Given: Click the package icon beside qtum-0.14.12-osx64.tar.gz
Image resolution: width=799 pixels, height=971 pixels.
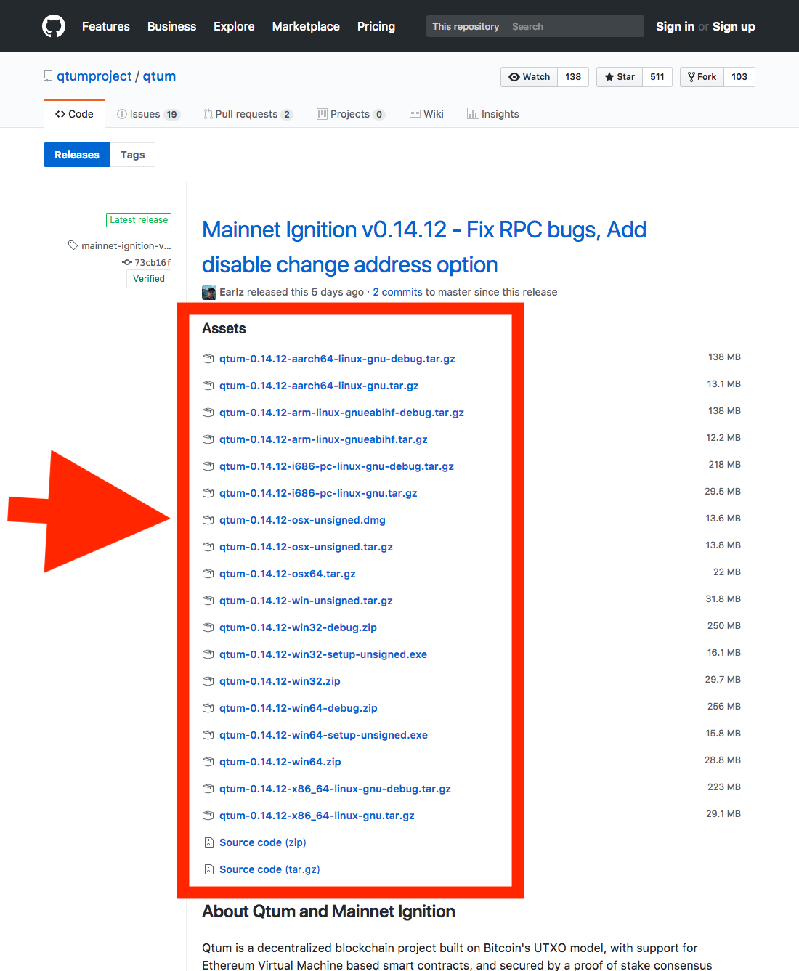Looking at the screenshot, I should [208, 574].
